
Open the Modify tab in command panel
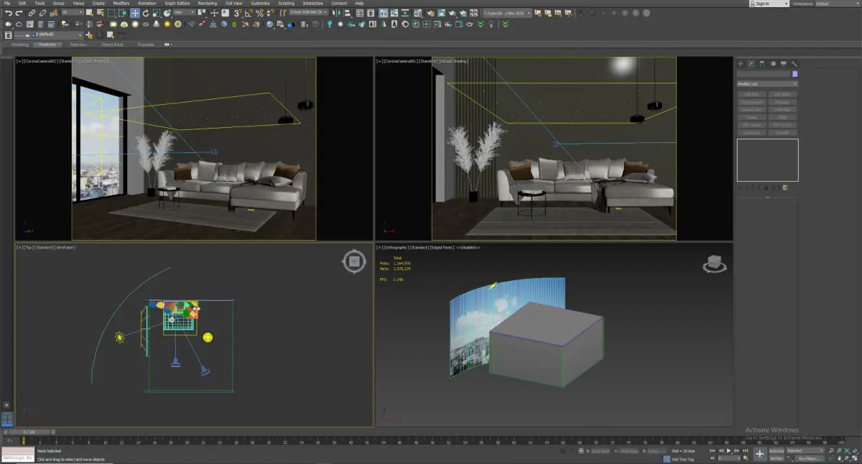pyautogui.click(x=751, y=63)
